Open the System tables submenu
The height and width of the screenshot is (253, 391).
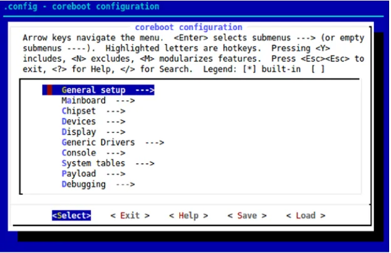click(x=108, y=163)
